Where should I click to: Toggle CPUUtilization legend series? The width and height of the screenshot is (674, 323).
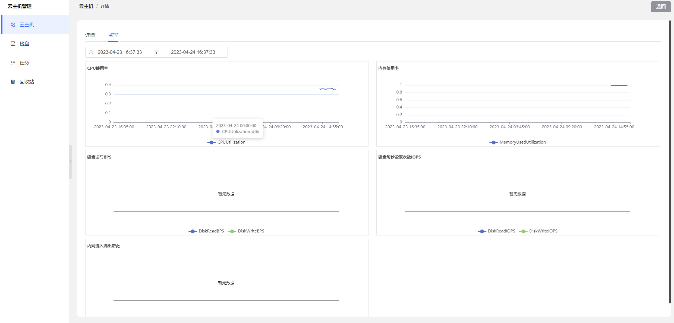[226, 142]
